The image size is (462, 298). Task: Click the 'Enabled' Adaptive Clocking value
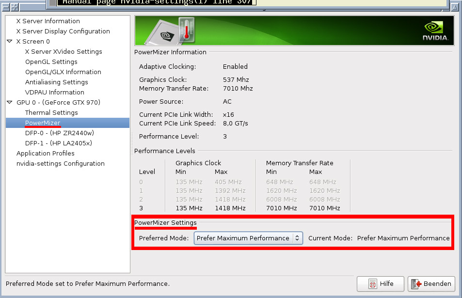[235, 66]
